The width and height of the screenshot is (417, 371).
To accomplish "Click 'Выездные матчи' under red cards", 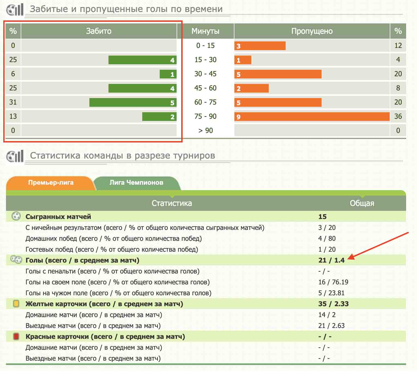I will point(93,358).
